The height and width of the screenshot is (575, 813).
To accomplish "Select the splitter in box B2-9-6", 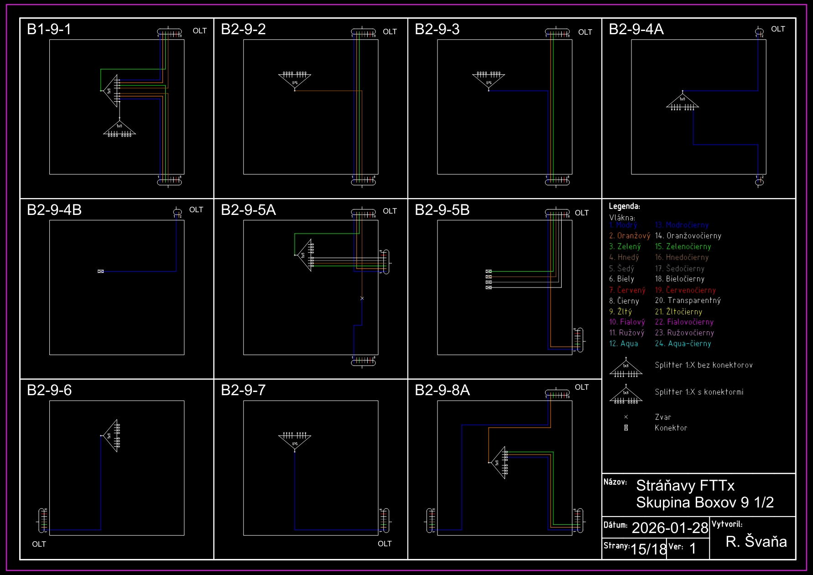I will [x=111, y=436].
